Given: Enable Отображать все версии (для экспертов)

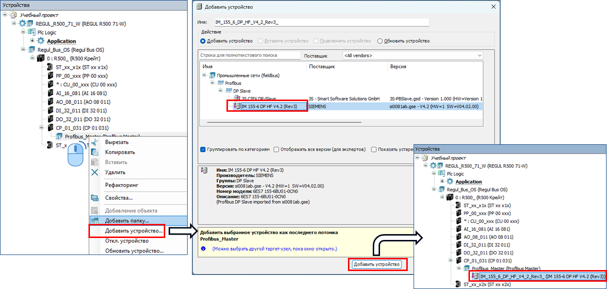Looking at the screenshot, I should pyautogui.click(x=276, y=150).
